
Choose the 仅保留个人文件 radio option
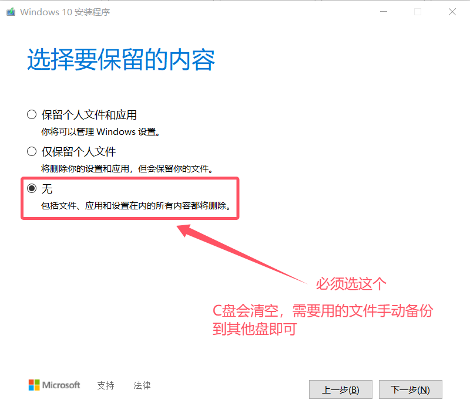pos(32,151)
